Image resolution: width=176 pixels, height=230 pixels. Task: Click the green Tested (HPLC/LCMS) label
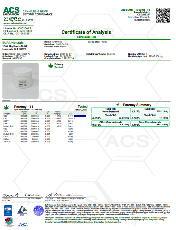tap(80, 108)
